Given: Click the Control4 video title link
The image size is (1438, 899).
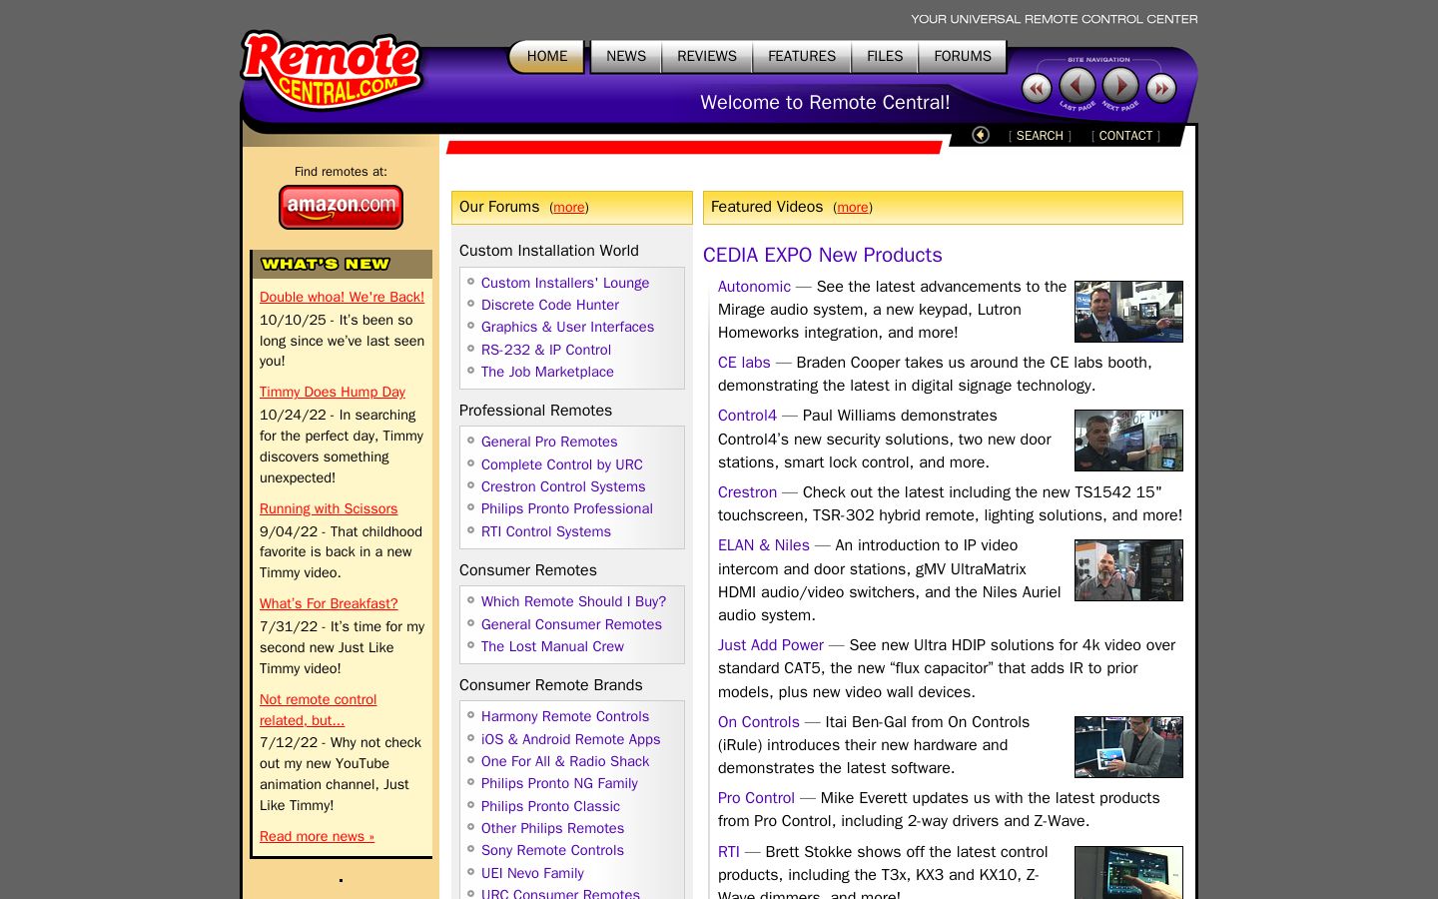Looking at the screenshot, I should click(747, 416).
